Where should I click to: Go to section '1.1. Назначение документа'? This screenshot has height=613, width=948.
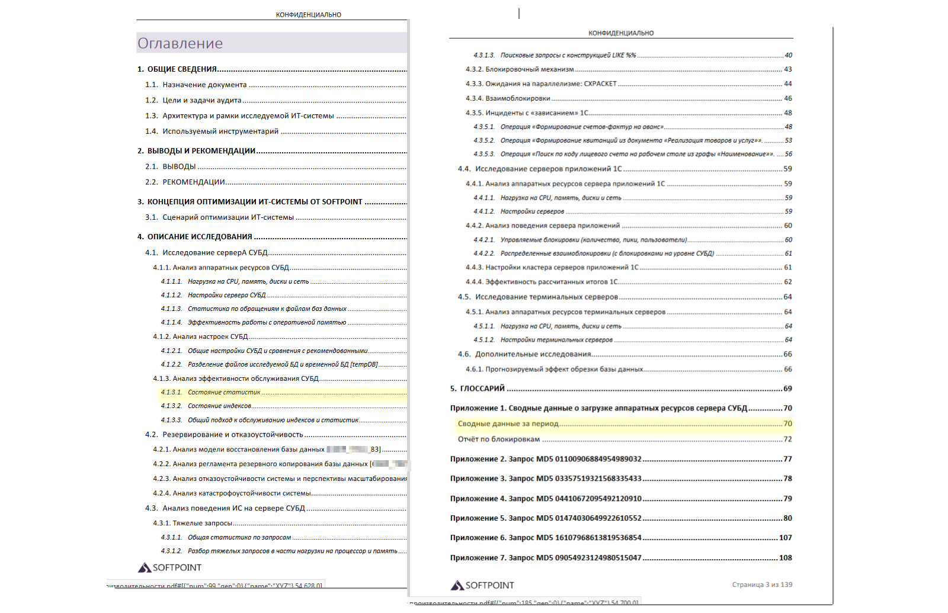click(276, 85)
